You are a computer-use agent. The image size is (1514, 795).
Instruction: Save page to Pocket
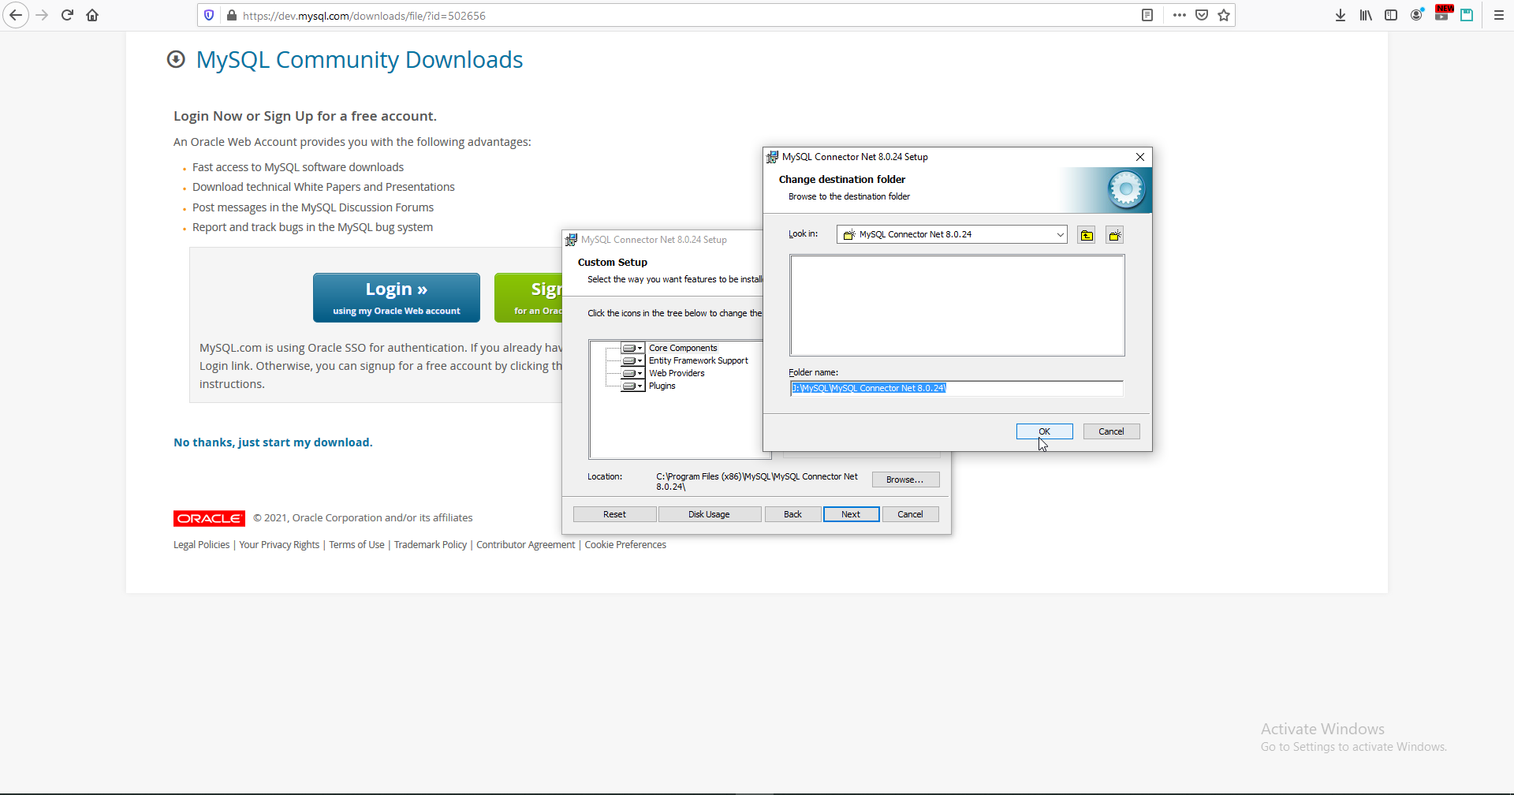pyautogui.click(x=1202, y=15)
